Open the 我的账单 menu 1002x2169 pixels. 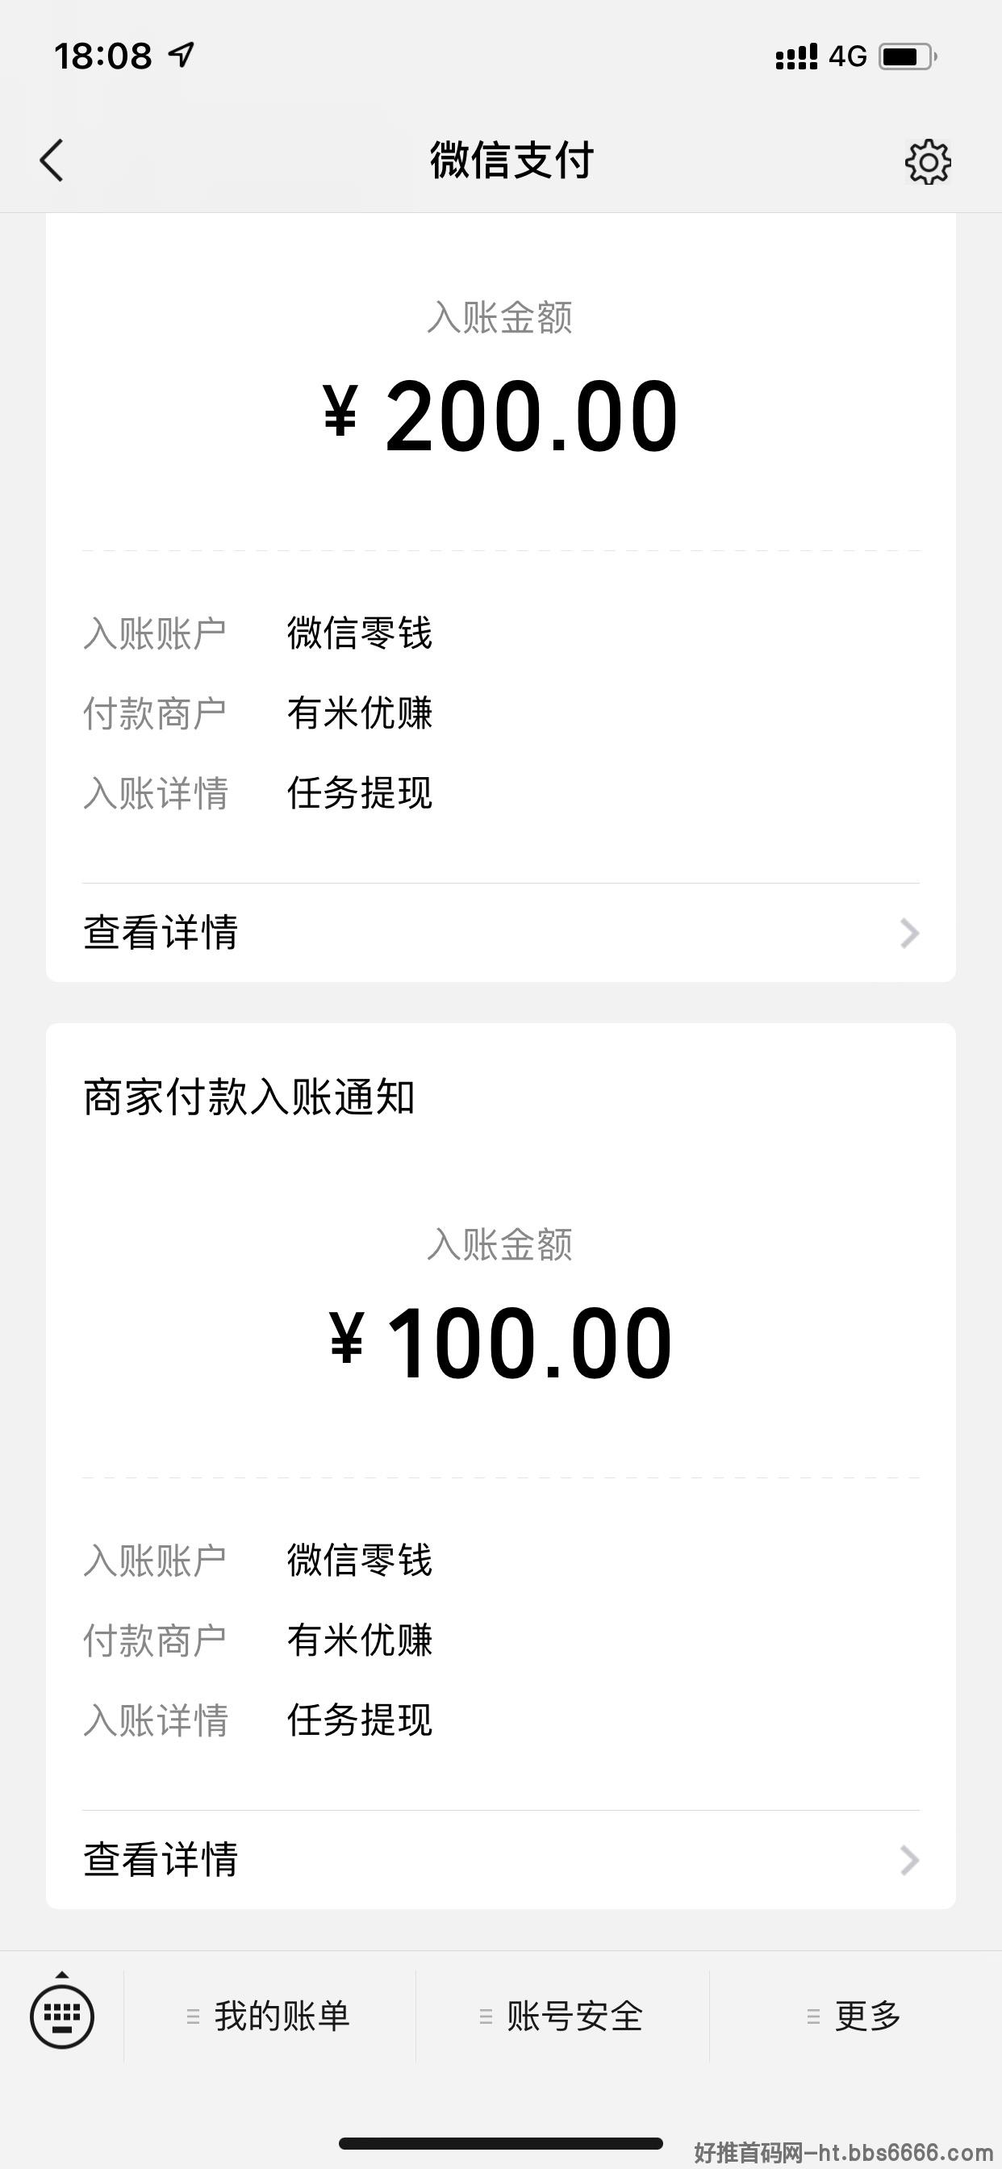269,2016
